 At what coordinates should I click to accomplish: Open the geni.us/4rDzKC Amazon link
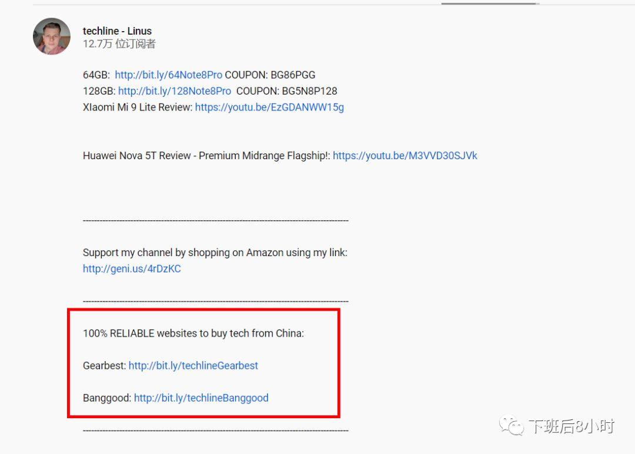point(132,268)
